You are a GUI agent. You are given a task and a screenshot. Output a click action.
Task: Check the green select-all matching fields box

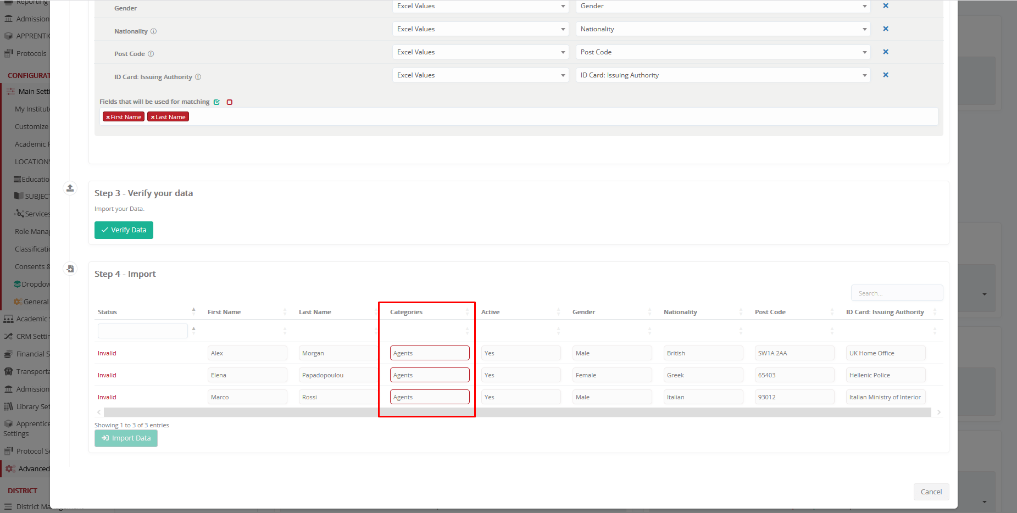216,102
